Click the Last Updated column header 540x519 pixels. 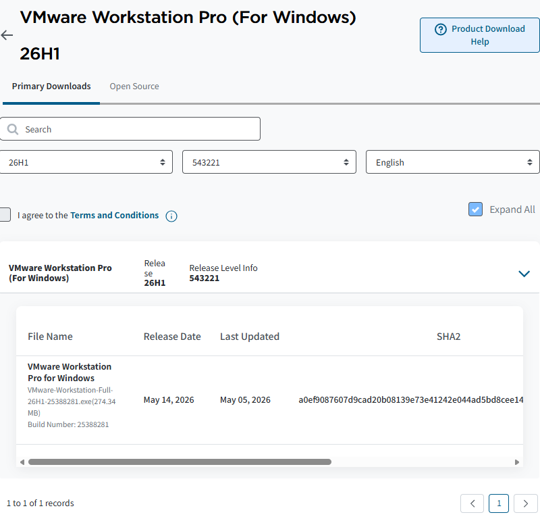click(x=250, y=337)
